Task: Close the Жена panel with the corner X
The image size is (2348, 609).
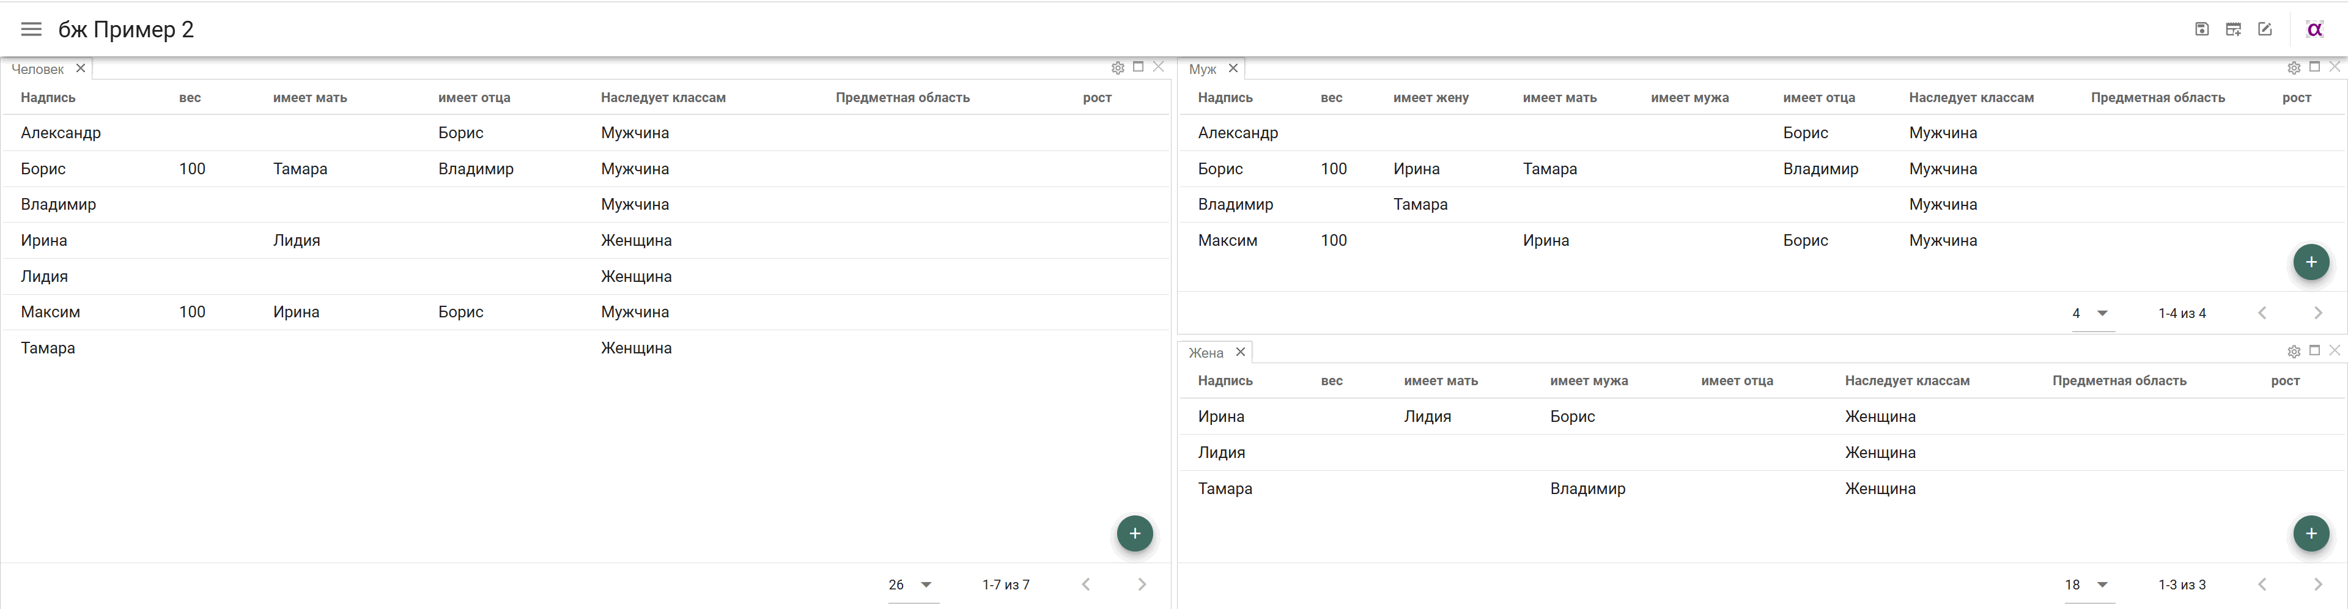Action: (x=2335, y=350)
